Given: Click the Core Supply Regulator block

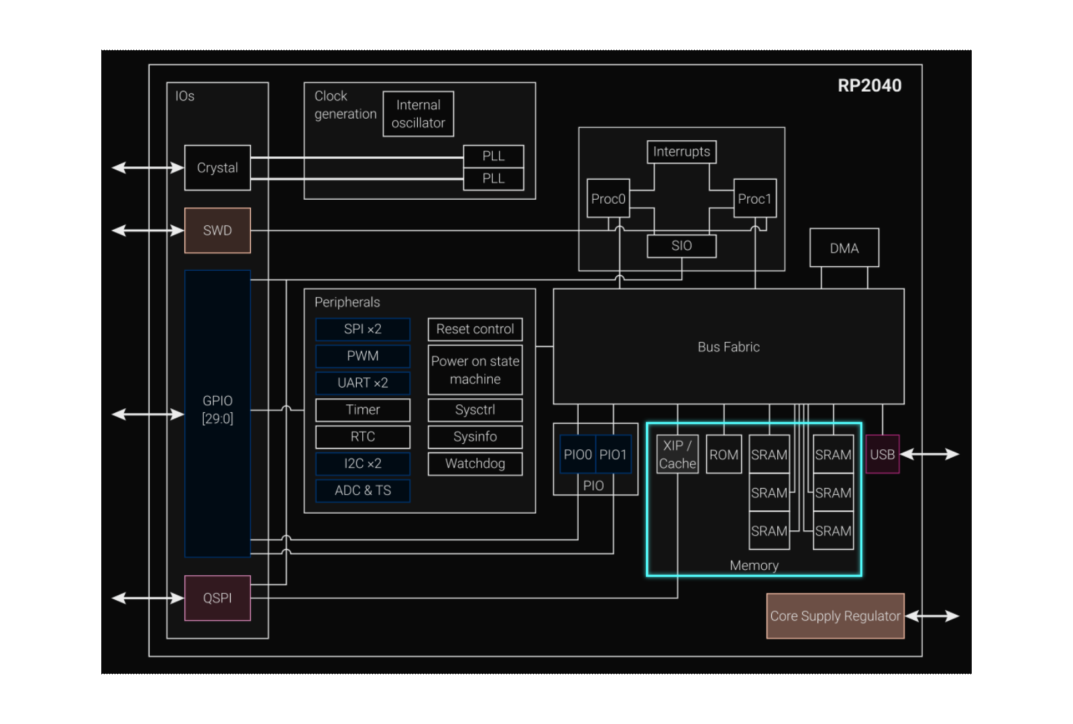Looking at the screenshot, I should point(836,616).
